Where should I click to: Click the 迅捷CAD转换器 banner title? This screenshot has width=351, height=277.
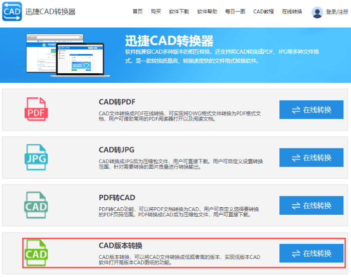[x=169, y=41]
